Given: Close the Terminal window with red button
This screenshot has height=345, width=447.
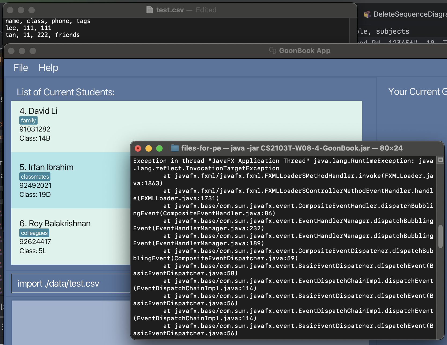Looking at the screenshot, I should pos(138,148).
